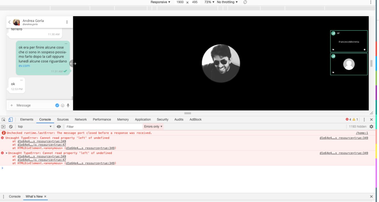Toggle live expression eye icon
The image size is (379, 202).
coord(59,127)
